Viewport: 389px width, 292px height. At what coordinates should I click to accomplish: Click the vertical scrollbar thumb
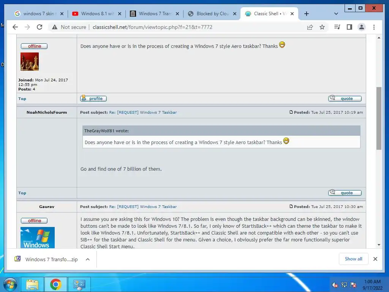pos(379,119)
